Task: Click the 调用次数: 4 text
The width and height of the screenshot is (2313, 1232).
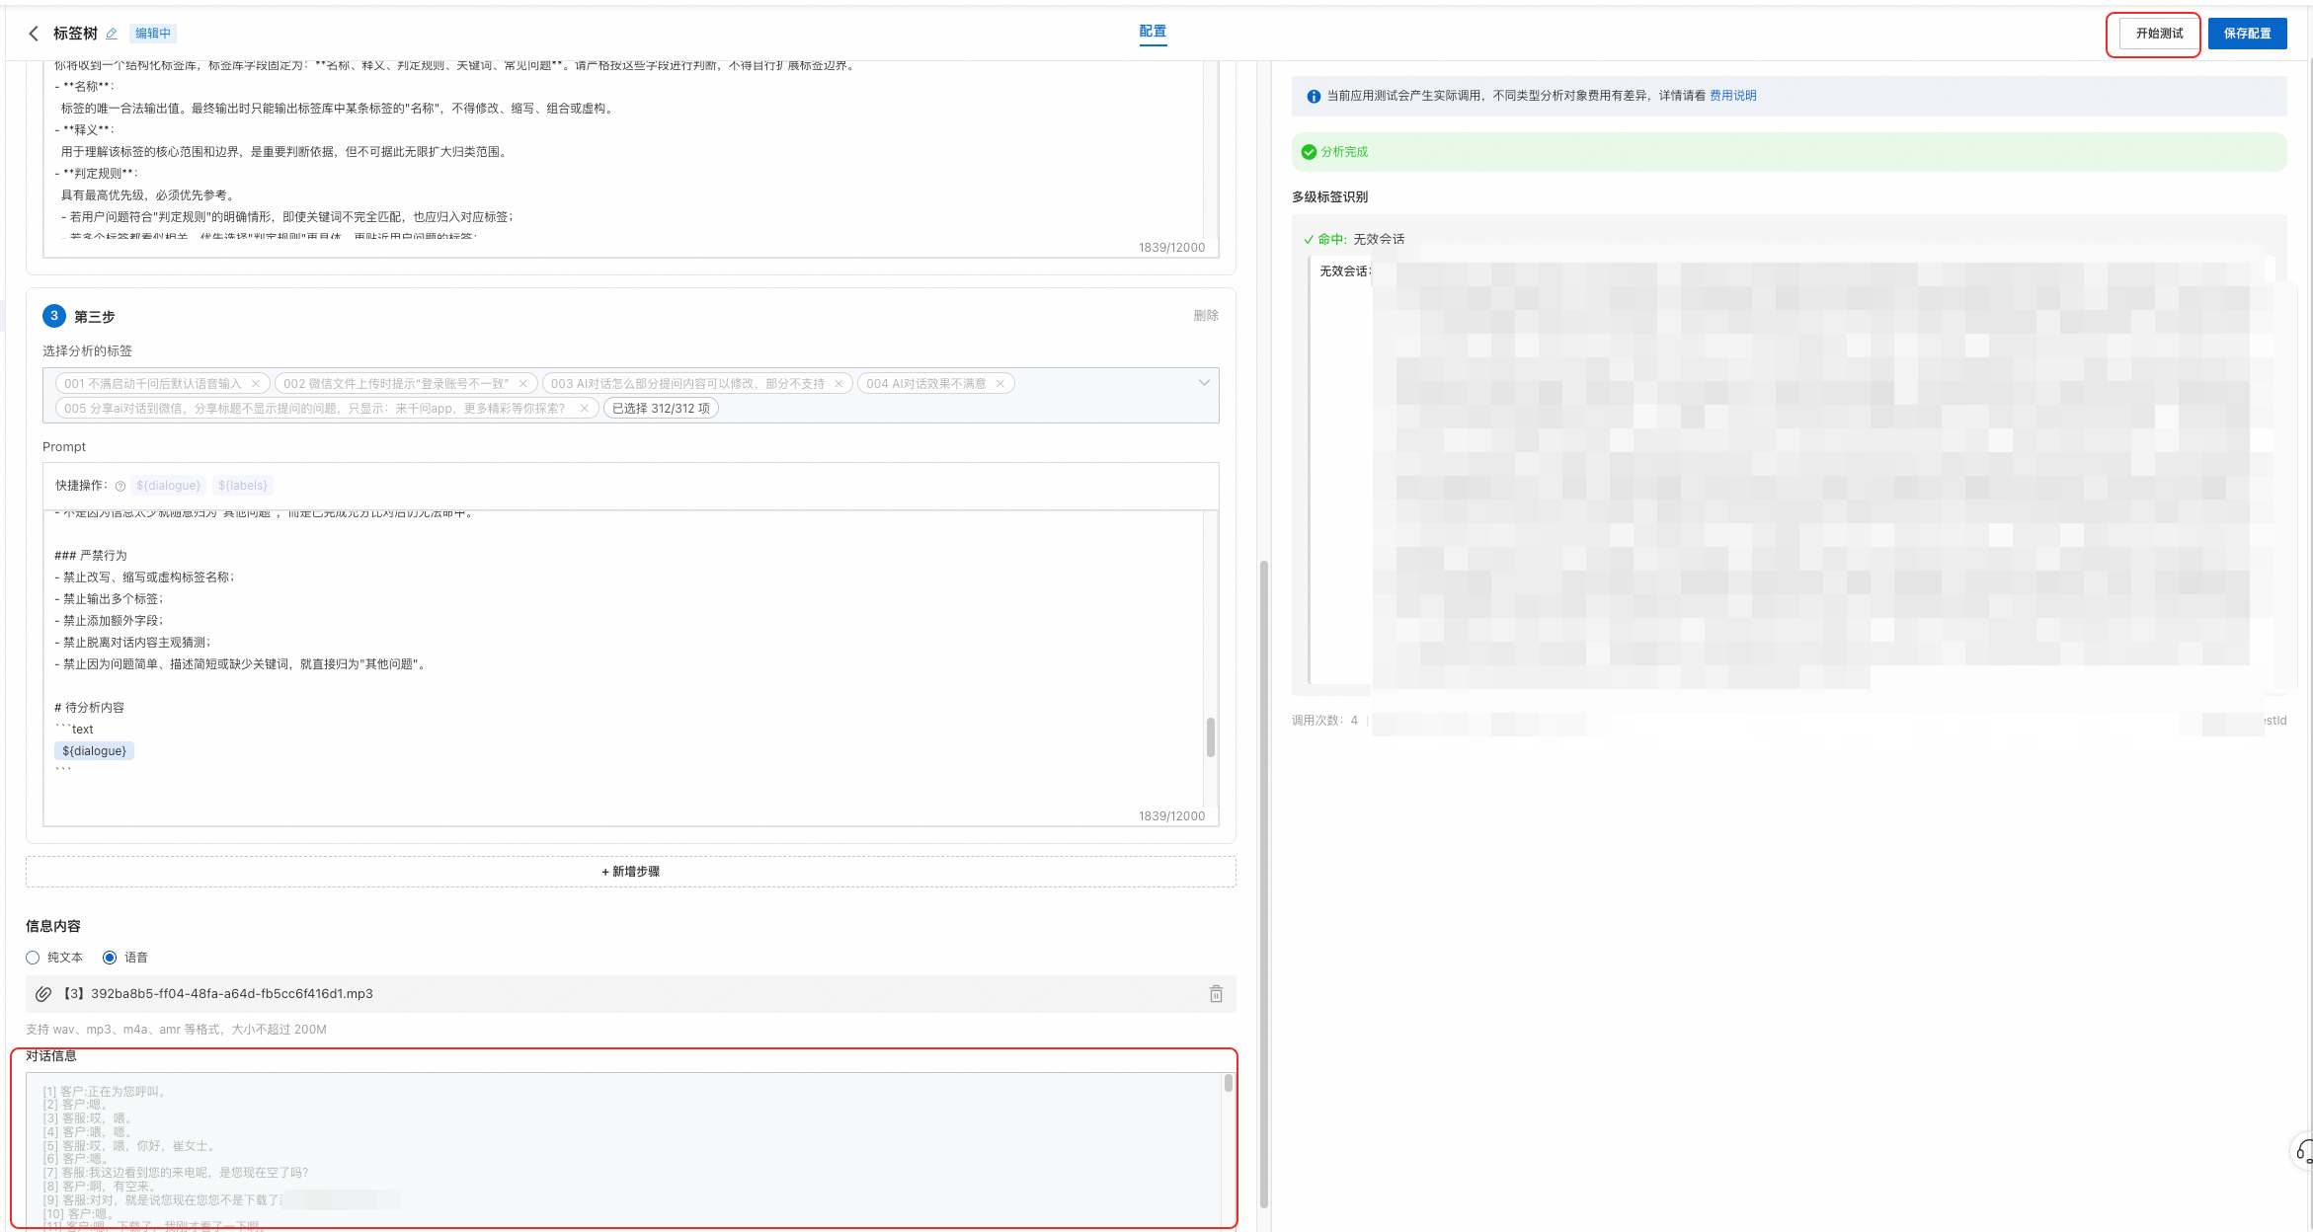Action: tap(1324, 721)
